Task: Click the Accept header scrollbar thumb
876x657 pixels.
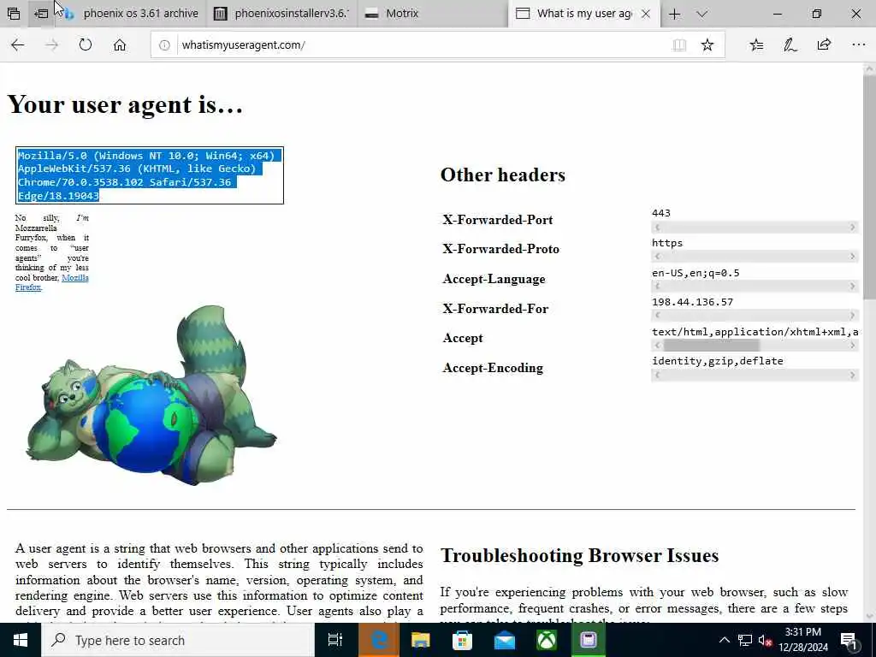Action: (x=711, y=346)
